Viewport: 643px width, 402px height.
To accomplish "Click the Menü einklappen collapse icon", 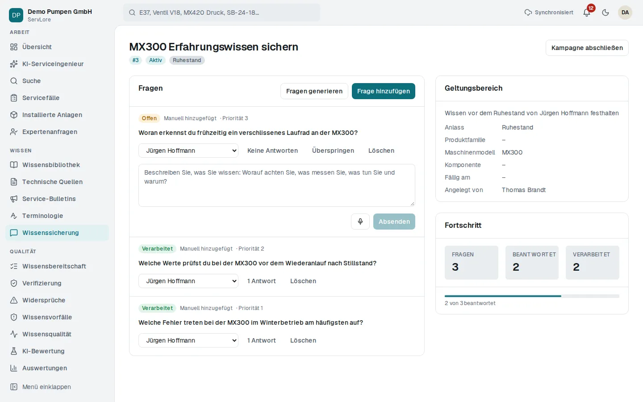I will click(x=14, y=387).
